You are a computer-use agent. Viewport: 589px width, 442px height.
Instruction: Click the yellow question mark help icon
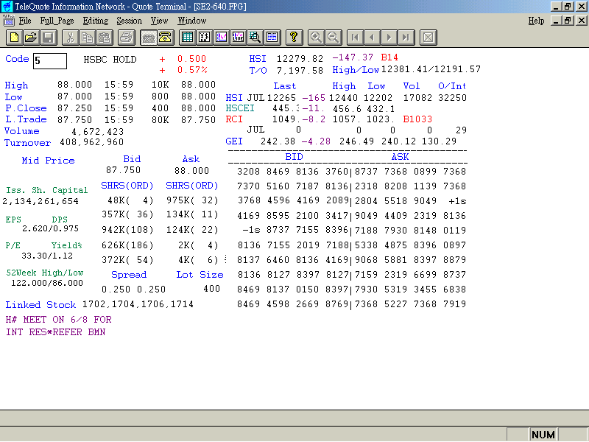[x=294, y=38]
